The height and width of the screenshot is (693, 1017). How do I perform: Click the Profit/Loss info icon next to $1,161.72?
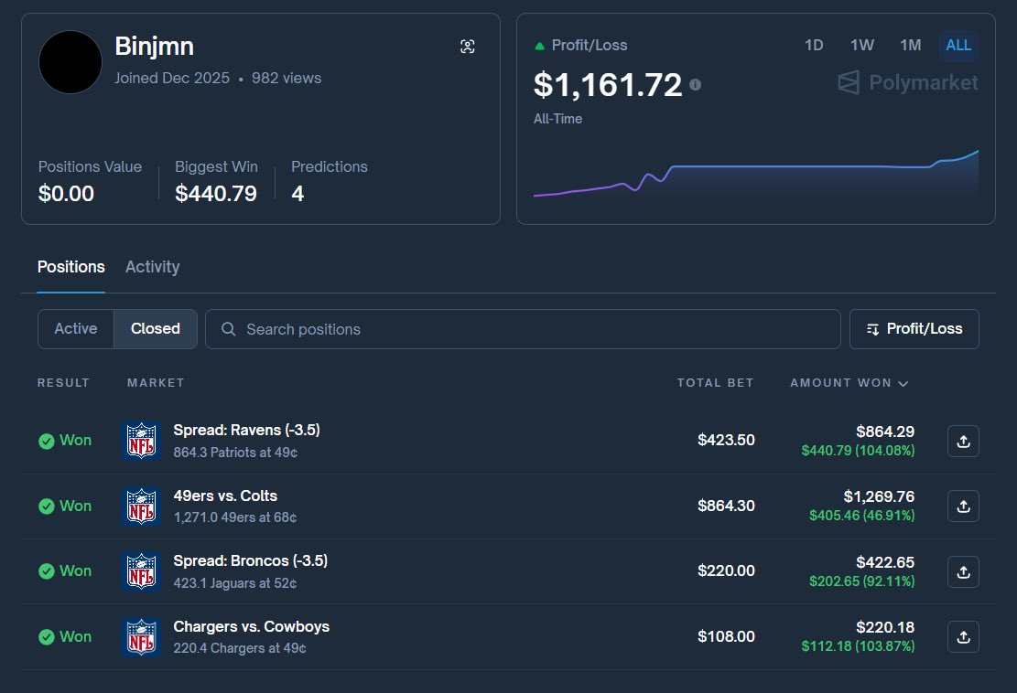696,85
